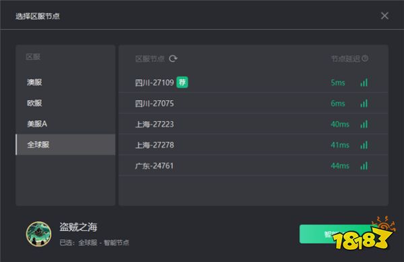Screen dimensions: 404x262
Task: Click signal bars icon for 上海-27223
Action: click(x=364, y=124)
